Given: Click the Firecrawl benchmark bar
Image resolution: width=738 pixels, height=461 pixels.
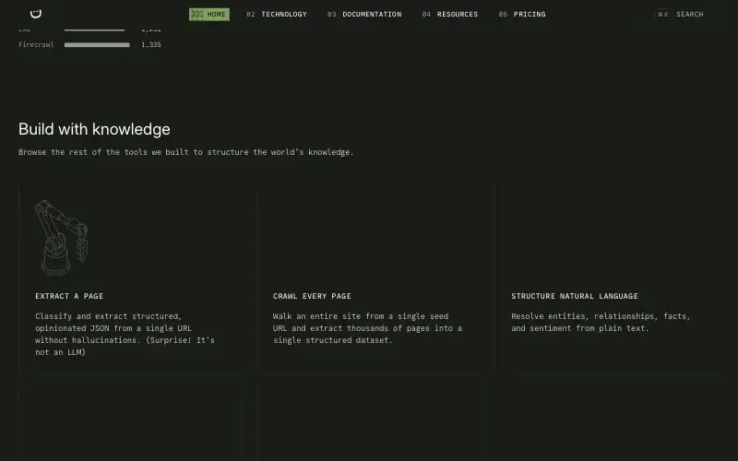Looking at the screenshot, I should pyautogui.click(x=97, y=45).
